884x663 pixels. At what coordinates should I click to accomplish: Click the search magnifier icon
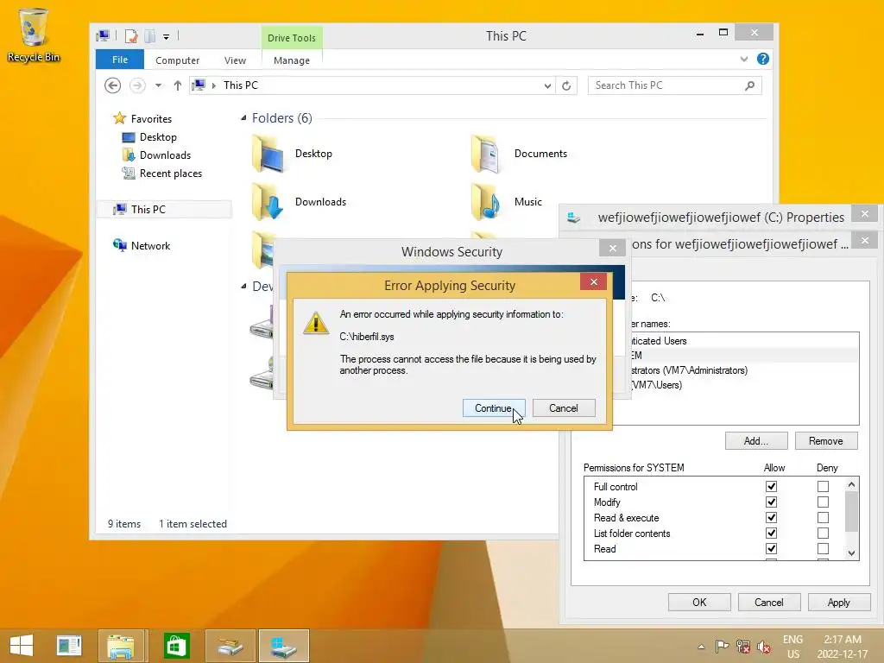coord(749,85)
